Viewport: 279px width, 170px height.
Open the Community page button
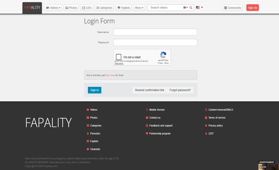(x=232, y=8)
